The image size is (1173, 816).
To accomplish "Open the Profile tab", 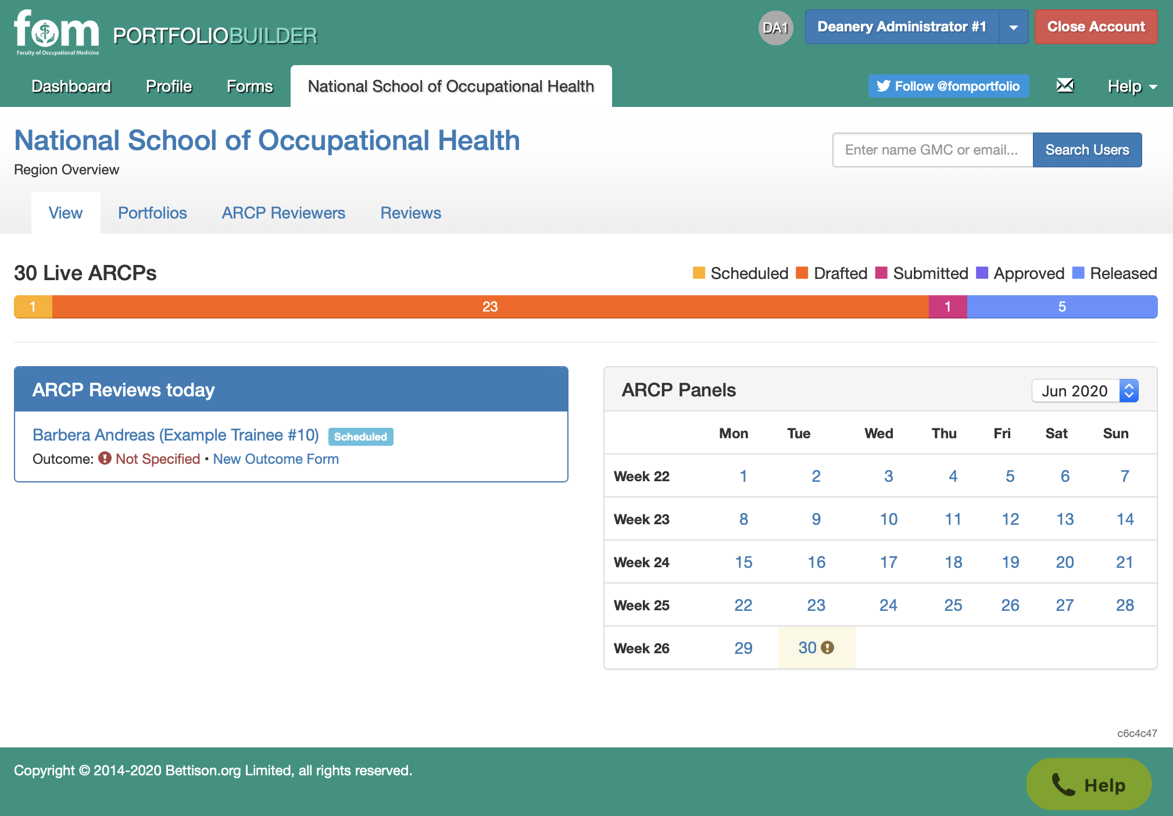I will pyautogui.click(x=169, y=86).
